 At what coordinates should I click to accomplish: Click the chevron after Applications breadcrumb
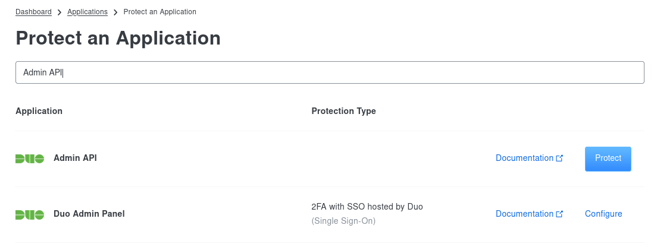coord(115,12)
